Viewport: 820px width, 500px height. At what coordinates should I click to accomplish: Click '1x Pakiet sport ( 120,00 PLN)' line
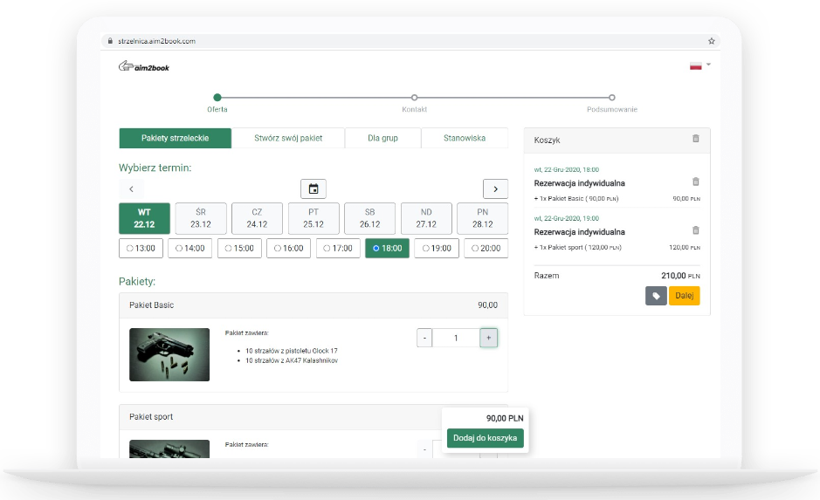pos(578,247)
